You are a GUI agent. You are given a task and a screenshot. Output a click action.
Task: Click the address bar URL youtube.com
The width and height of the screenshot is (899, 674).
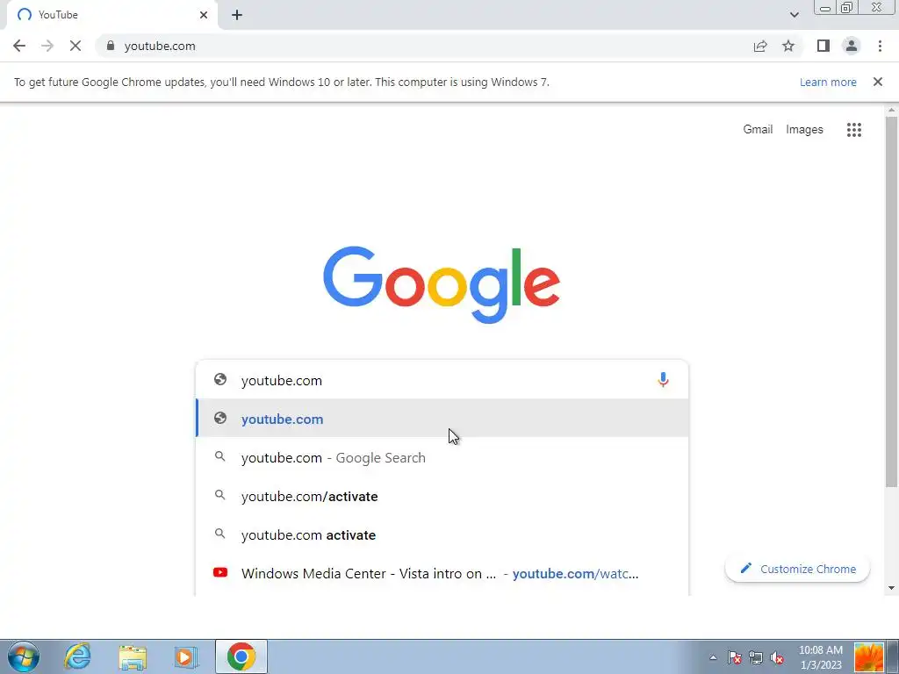160,46
